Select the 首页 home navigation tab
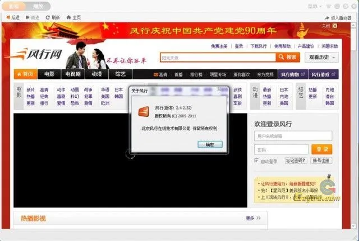The image size is (359, 241). [x=25, y=74]
